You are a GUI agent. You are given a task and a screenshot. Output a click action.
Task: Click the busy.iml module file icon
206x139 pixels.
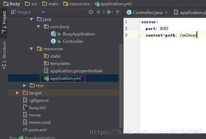click(25, 107)
